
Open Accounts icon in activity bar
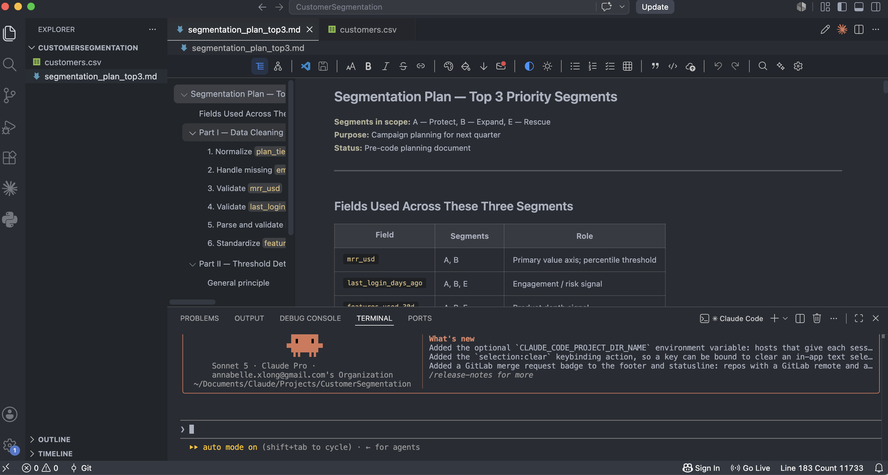click(x=10, y=414)
